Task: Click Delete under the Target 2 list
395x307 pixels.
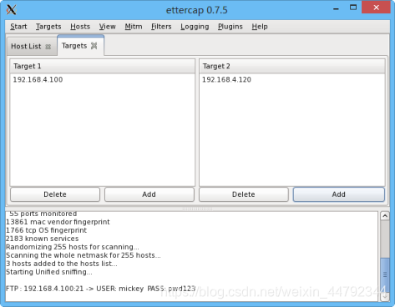Action: [x=244, y=194]
